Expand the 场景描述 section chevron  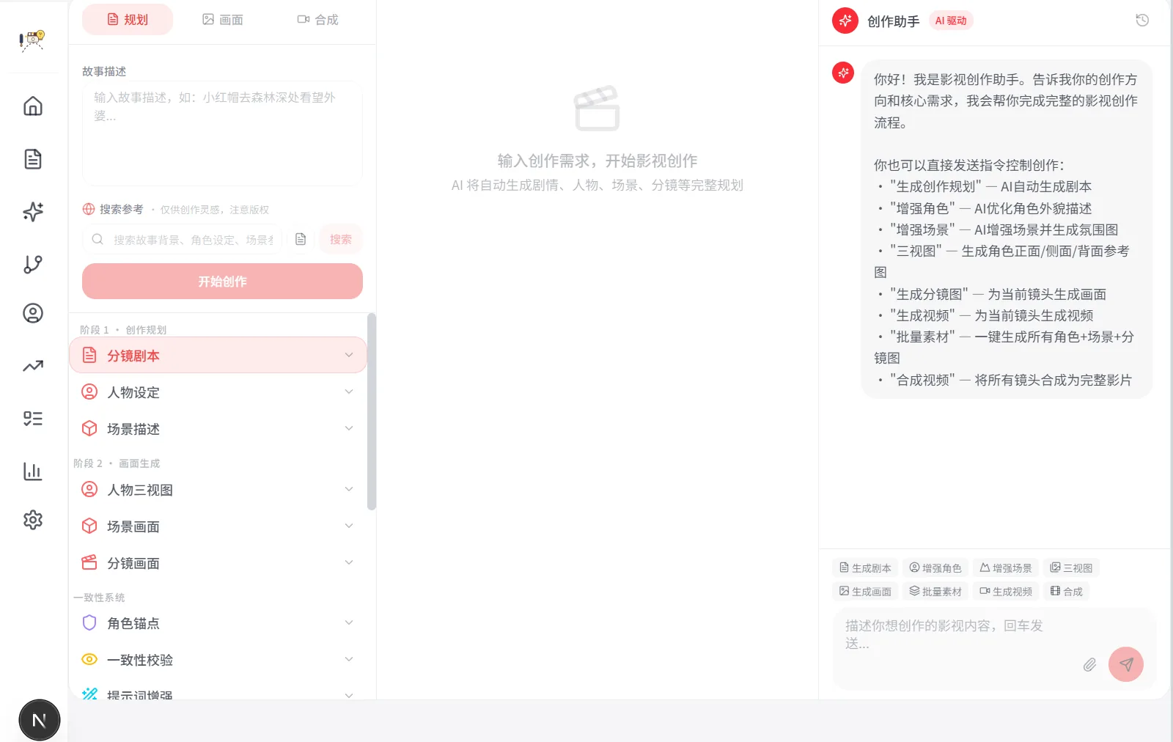349,428
